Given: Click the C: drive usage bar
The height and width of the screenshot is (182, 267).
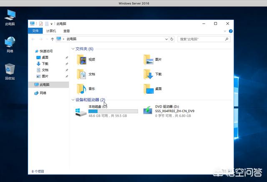Looking at the screenshot, I should point(113,111).
